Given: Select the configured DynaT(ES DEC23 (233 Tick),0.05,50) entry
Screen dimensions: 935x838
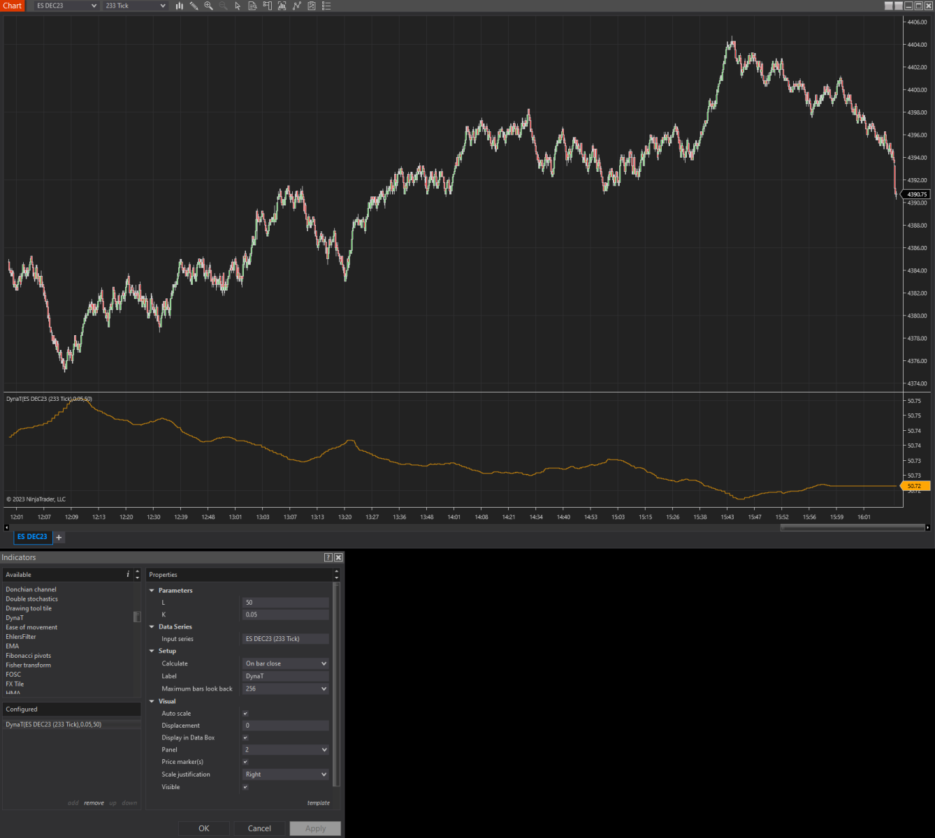Looking at the screenshot, I should point(71,725).
